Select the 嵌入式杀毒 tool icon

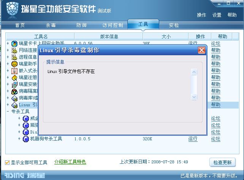(x=14, y=71)
